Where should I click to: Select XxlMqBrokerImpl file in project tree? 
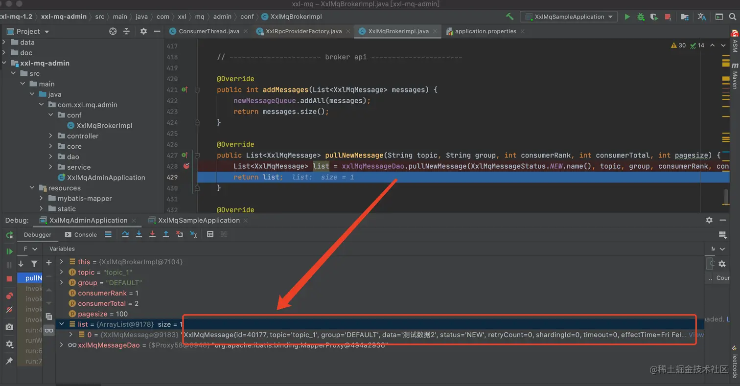pyautogui.click(x=104, y=125)
